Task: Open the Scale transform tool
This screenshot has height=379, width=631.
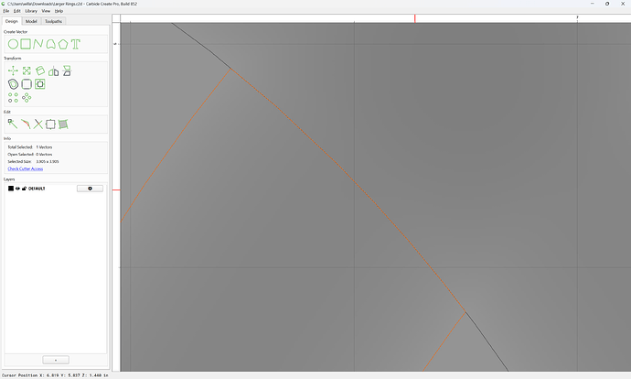Action: (x=27, y=70)
